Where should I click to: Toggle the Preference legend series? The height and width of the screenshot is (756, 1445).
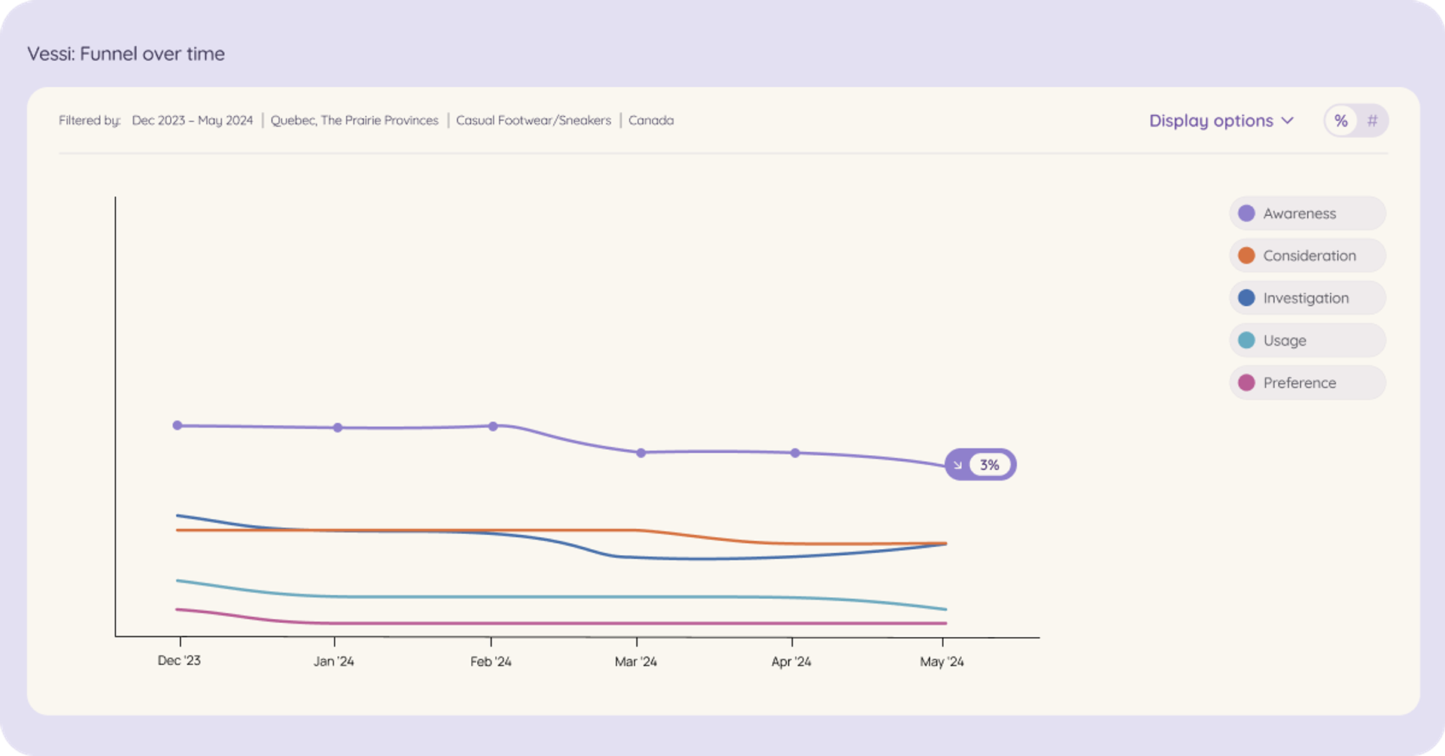[1307, 382]
